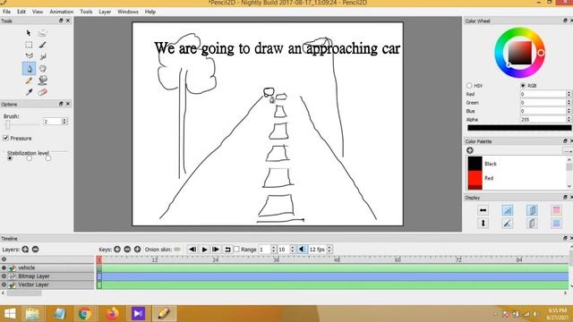Viewport: 573px width, 322px height.
Task: Click the fps stepper arrows
Action: tap(329, 250)
